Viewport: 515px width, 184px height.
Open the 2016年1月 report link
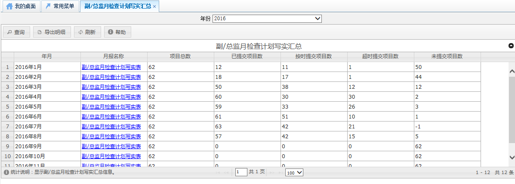point(111,67)
